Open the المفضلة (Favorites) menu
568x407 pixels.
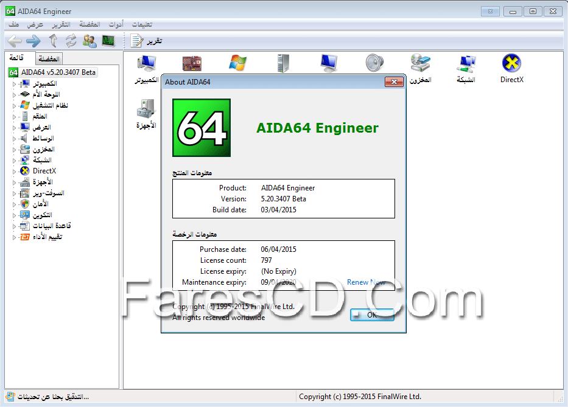tap(90, 24)
